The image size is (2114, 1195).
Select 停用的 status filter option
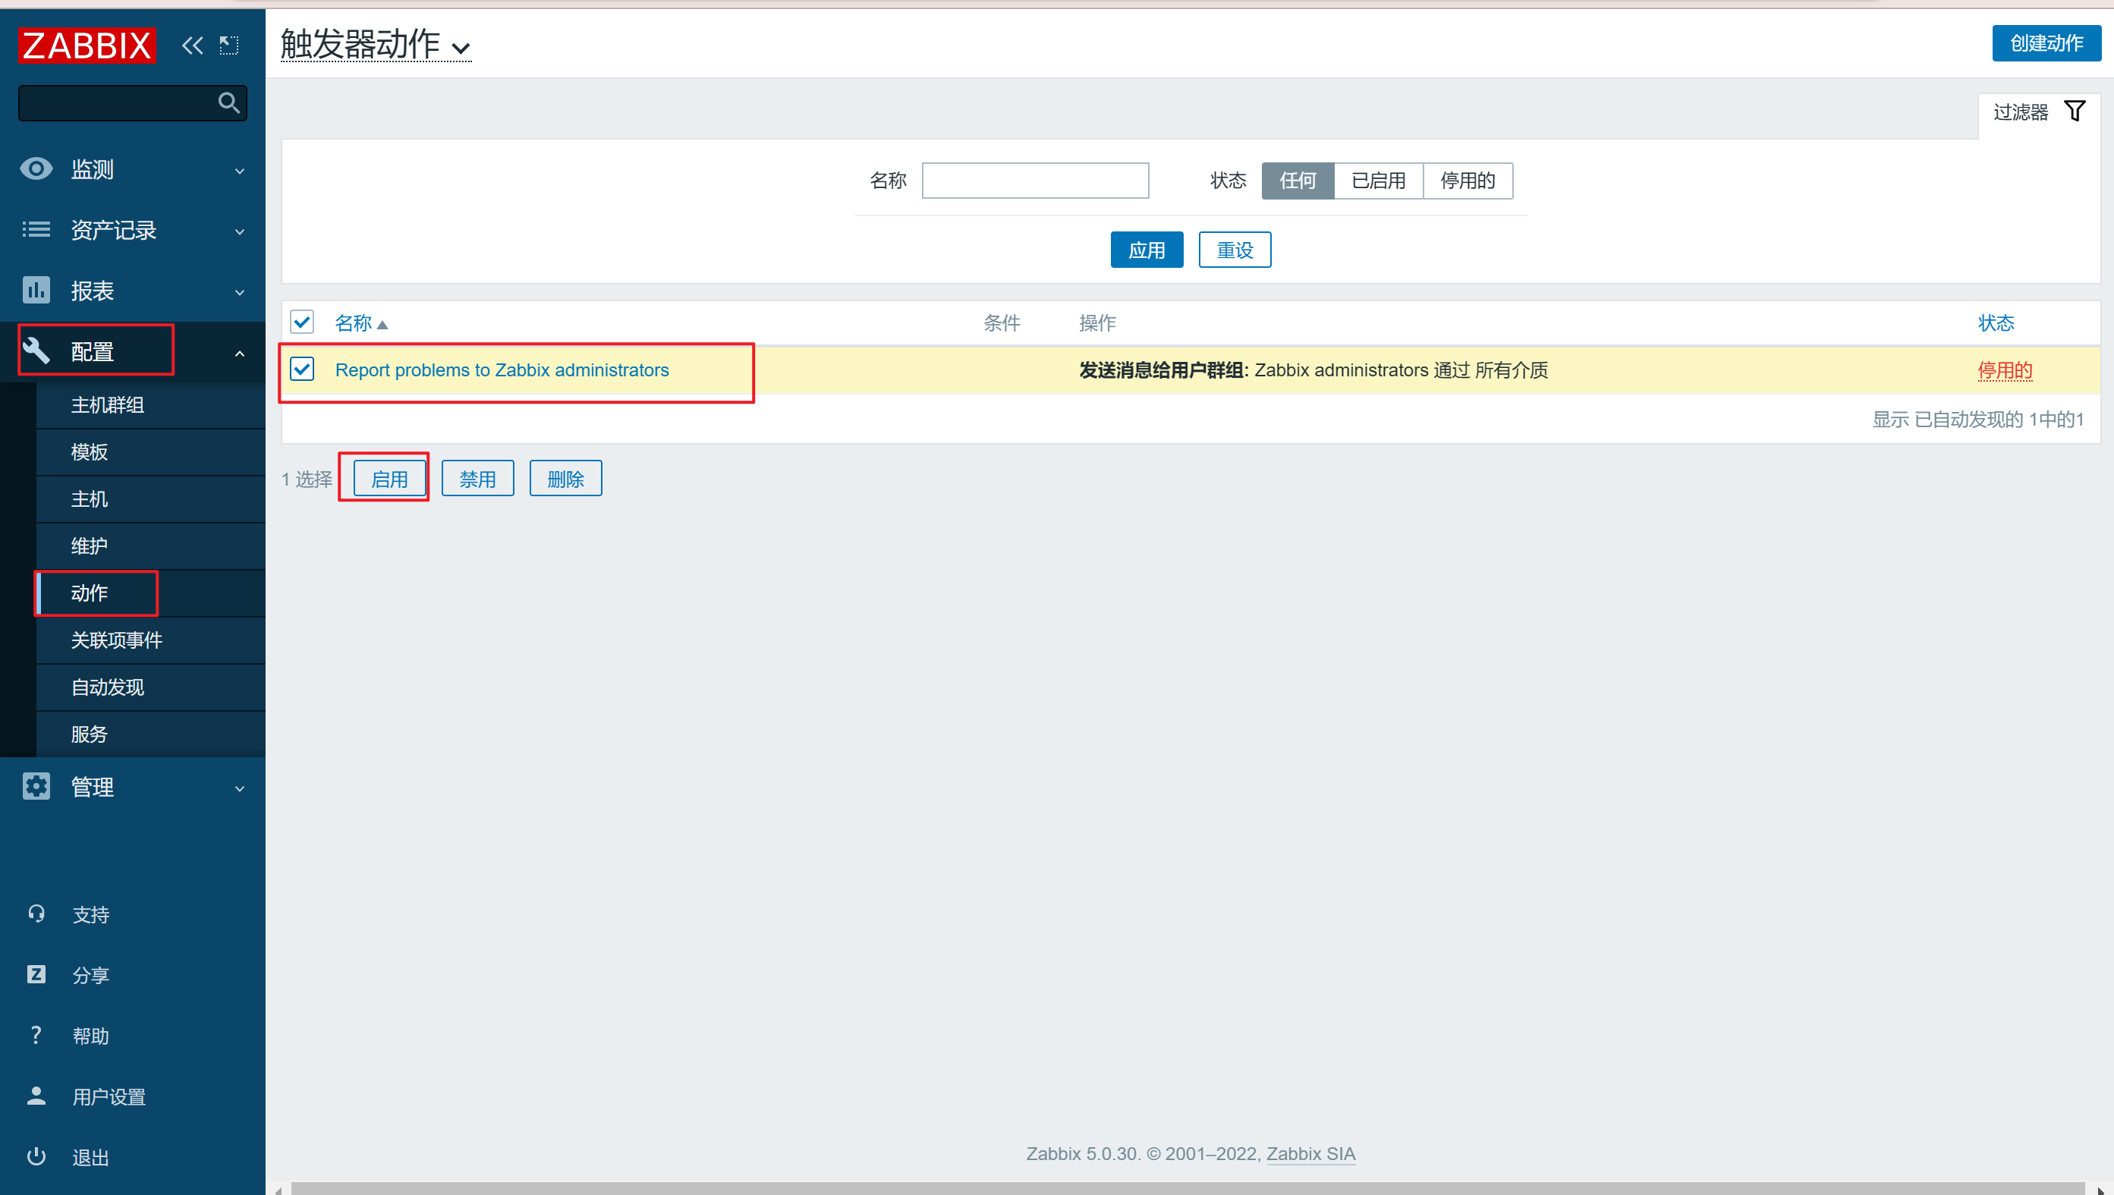point(1468,181)
